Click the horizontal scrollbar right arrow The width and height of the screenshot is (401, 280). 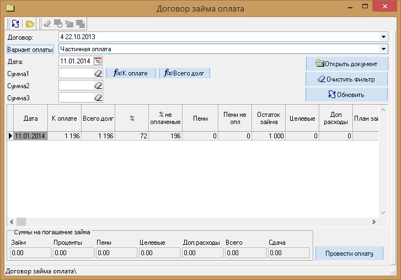click(374, 222)
